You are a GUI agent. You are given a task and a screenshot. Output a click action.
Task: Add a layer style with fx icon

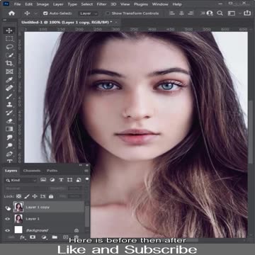(x=23, y=237)
